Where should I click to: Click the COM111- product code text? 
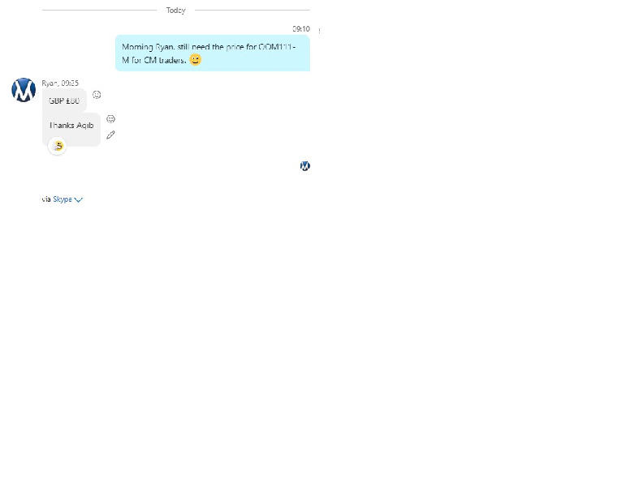pyautogui.click(x=277, y=47)
